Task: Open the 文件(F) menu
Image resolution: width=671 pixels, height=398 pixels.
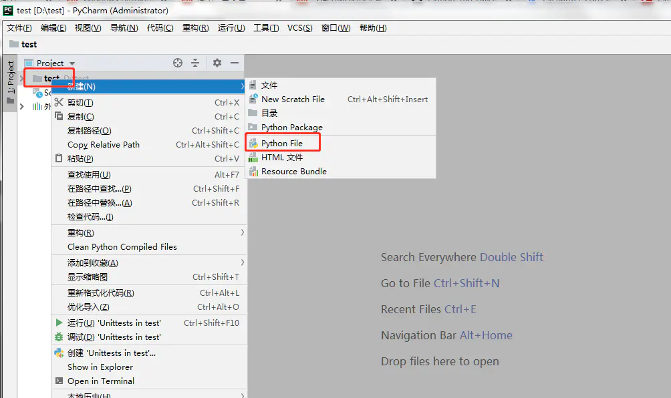Action: 19,28
